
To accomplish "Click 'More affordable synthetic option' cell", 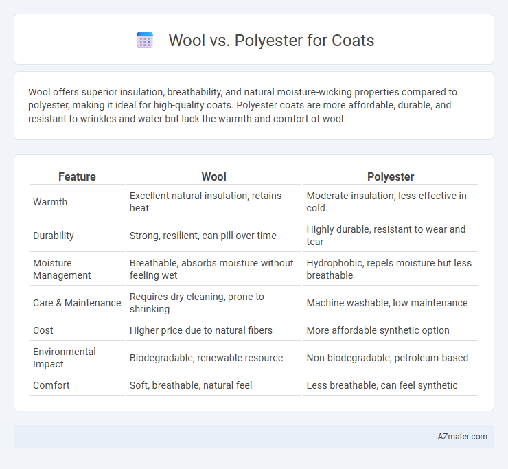I will point(391,330).
